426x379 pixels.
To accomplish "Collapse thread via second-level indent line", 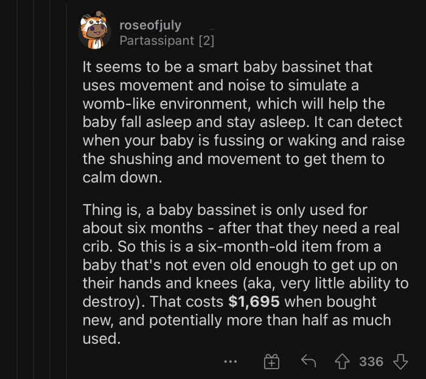I will point(33,189).
